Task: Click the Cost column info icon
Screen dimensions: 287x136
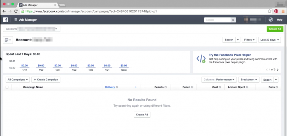Action: click(220, 87)
